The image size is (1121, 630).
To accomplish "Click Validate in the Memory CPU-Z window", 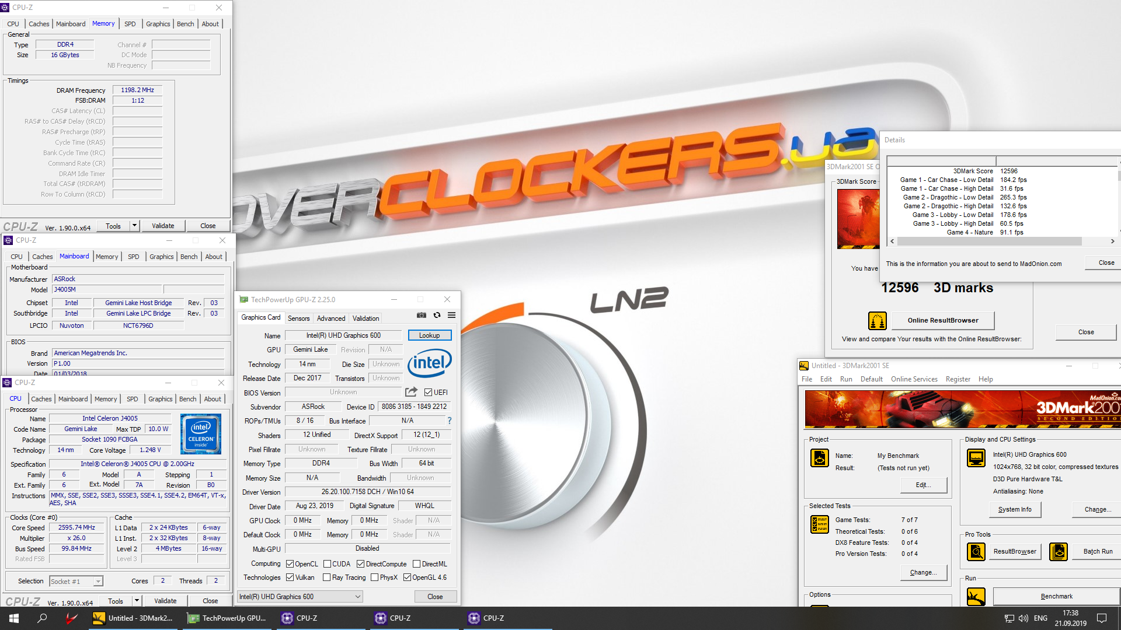I will 163,226.
